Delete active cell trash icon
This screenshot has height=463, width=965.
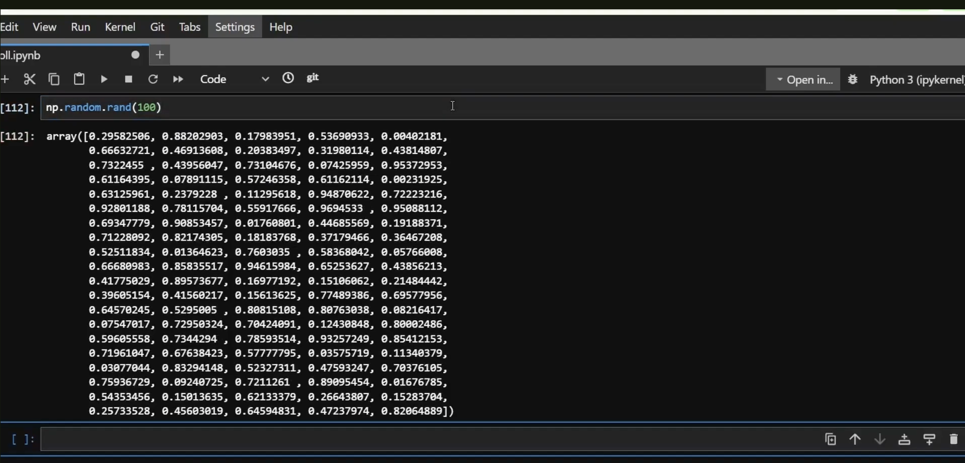tap(953, 439)
